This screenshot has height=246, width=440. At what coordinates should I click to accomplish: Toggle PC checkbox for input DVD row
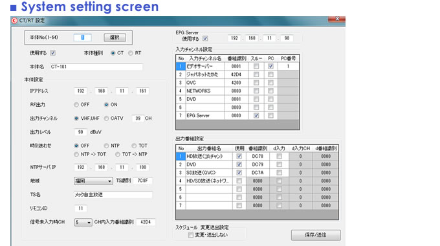(270, 99)
